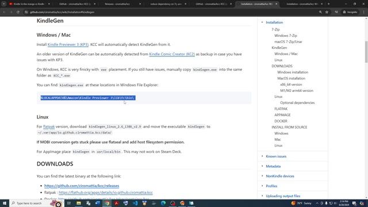Screen dimensions: 368x207
Task: Show hidden system tray icons
Action: 317,203
